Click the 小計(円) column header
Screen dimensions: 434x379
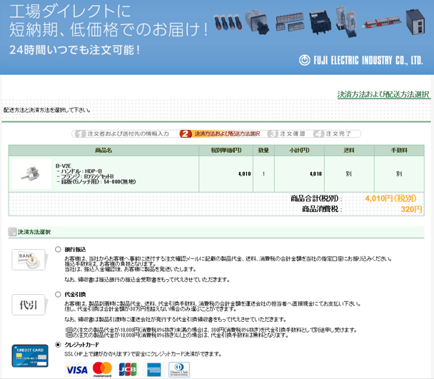299,151
